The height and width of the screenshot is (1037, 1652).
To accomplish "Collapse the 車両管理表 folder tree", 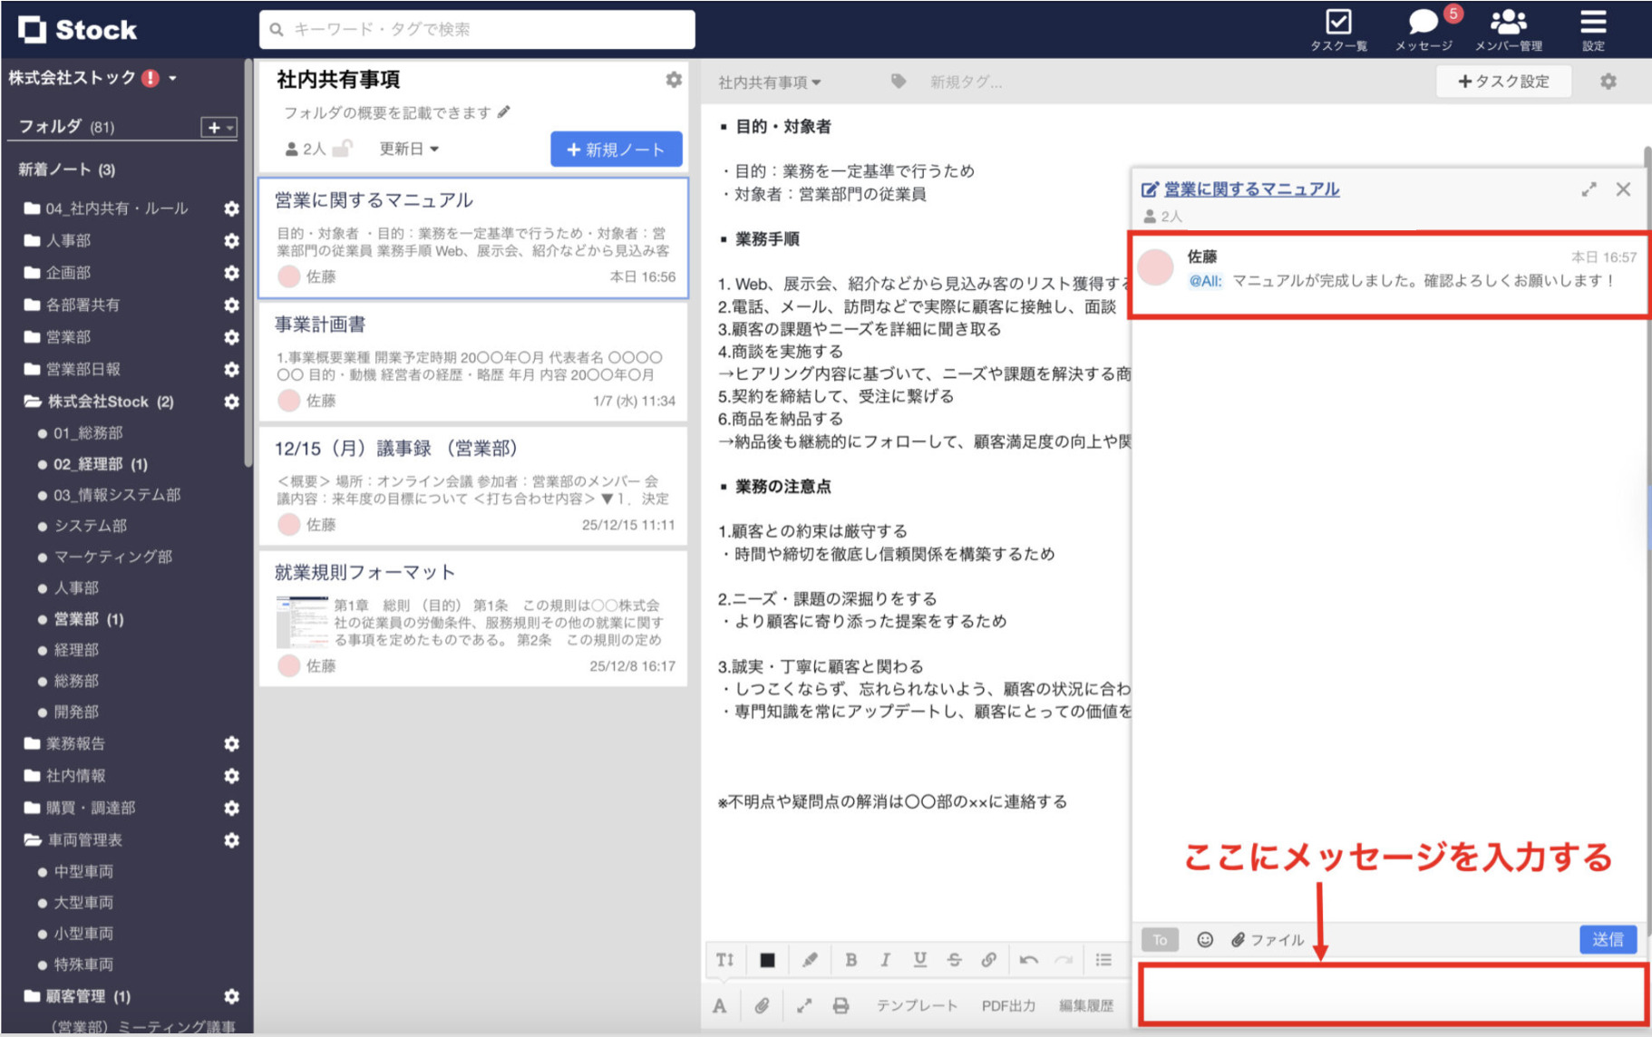I will (33, 840).
